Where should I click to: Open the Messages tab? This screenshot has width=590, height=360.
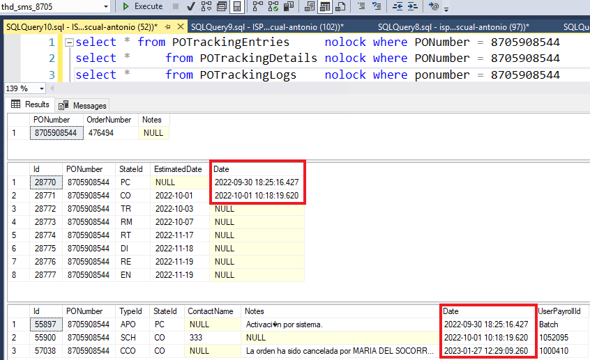[x=82, y=106]
